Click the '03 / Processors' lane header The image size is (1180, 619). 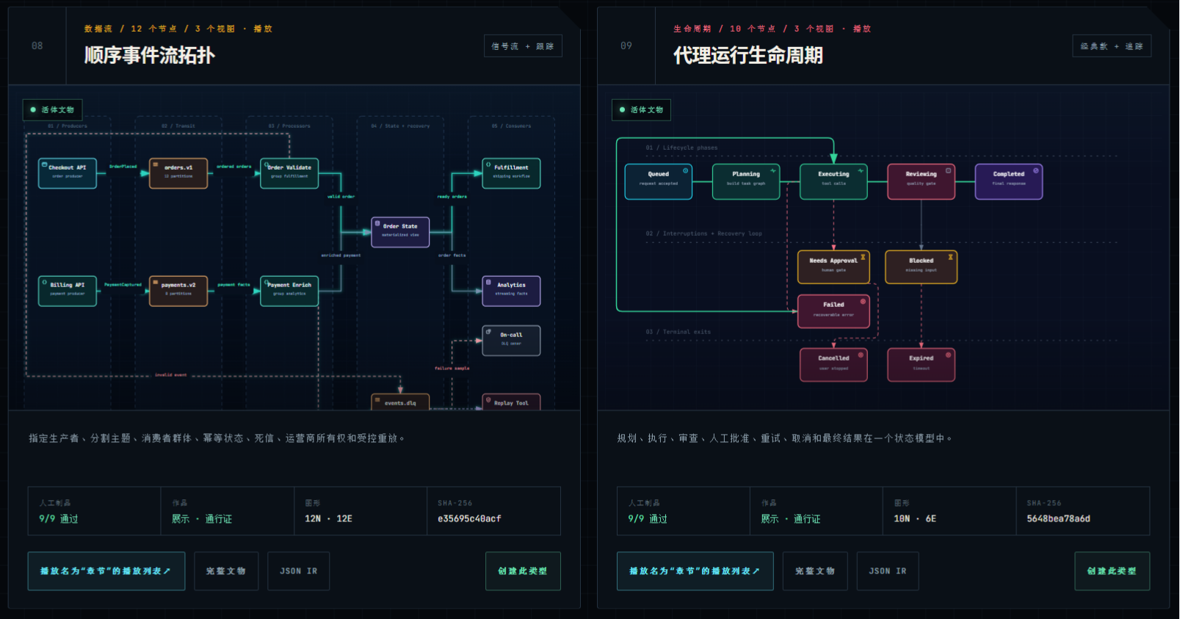[x=289, y=126]
